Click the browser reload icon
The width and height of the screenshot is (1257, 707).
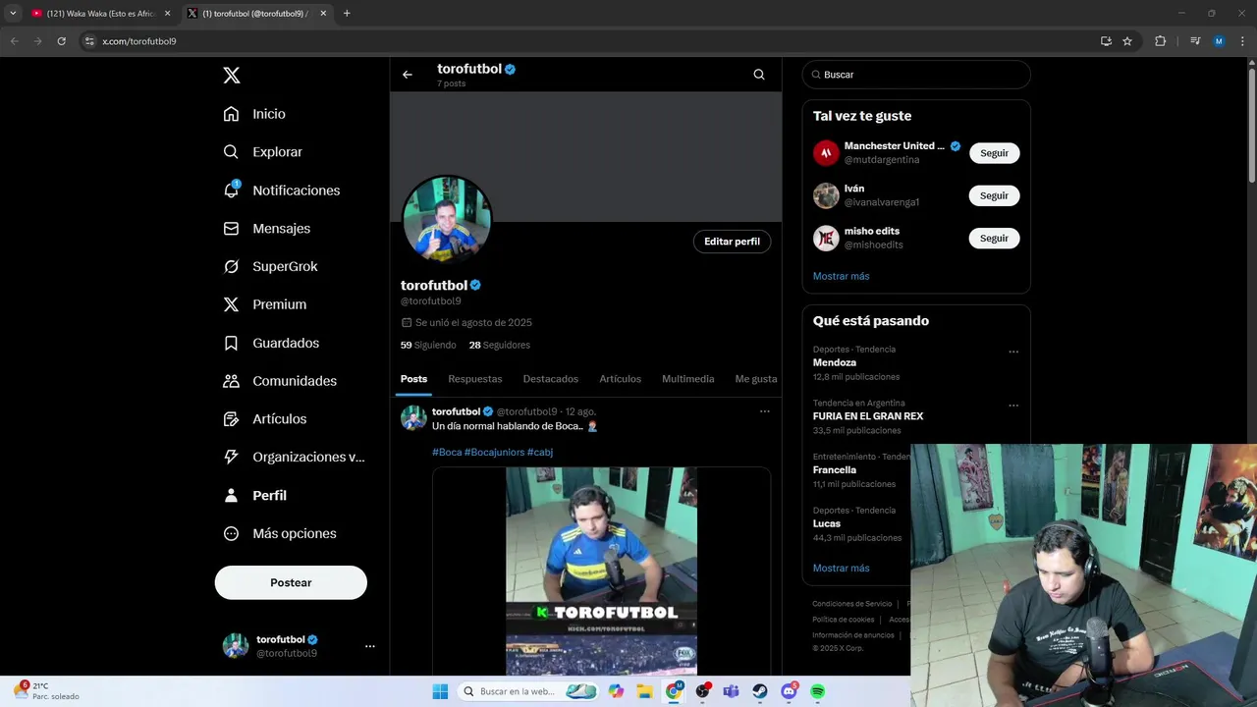[x=61, y=41]
